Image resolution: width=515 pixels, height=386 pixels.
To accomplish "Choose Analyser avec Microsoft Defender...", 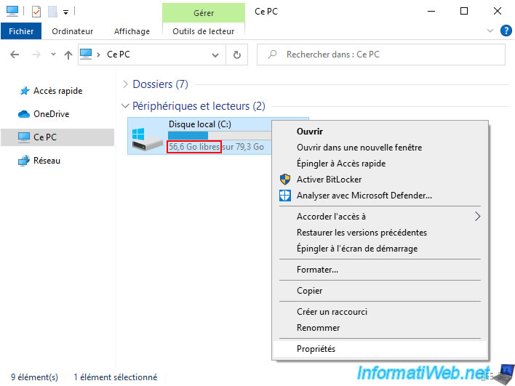I will pyautogui.click(x=380, y=196).
